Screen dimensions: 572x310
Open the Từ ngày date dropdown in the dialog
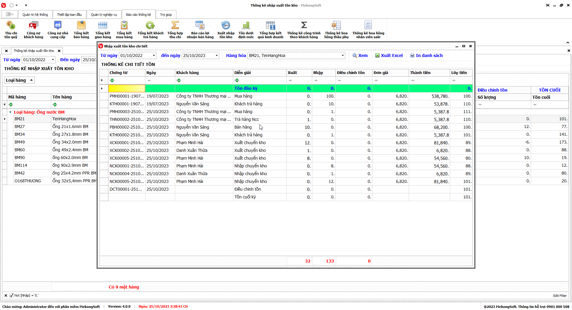pos(154,55)
